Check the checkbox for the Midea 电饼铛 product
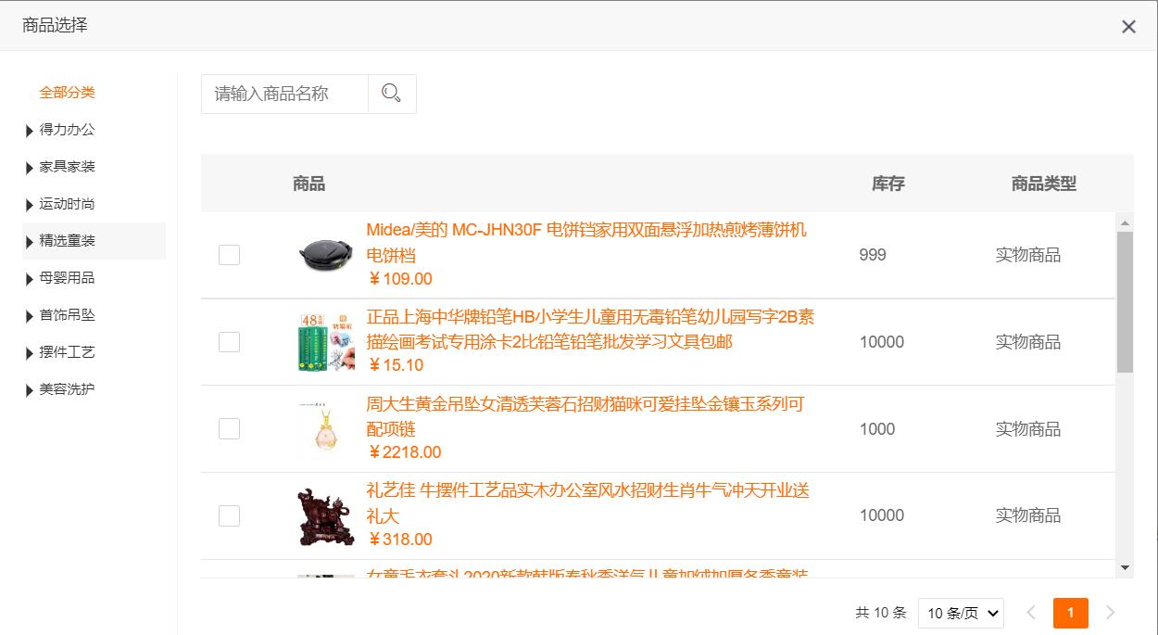The width and height of the screenshot is (1158, 635). coord(229,254)
